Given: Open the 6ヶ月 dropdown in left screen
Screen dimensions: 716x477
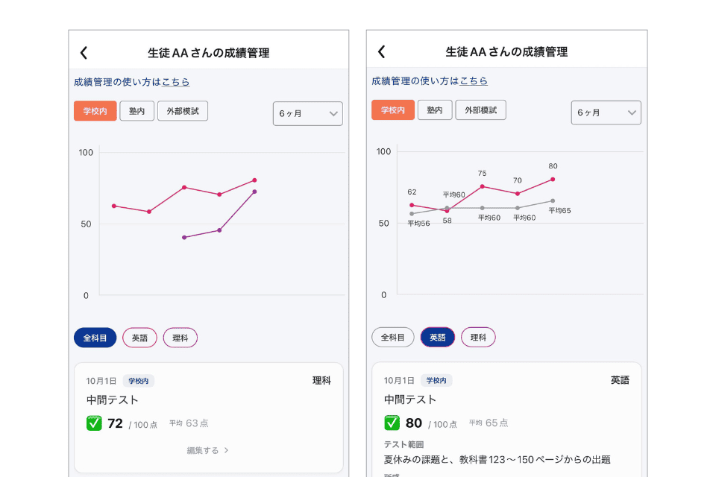Looking at the screenshot, I should click(307, 114).
